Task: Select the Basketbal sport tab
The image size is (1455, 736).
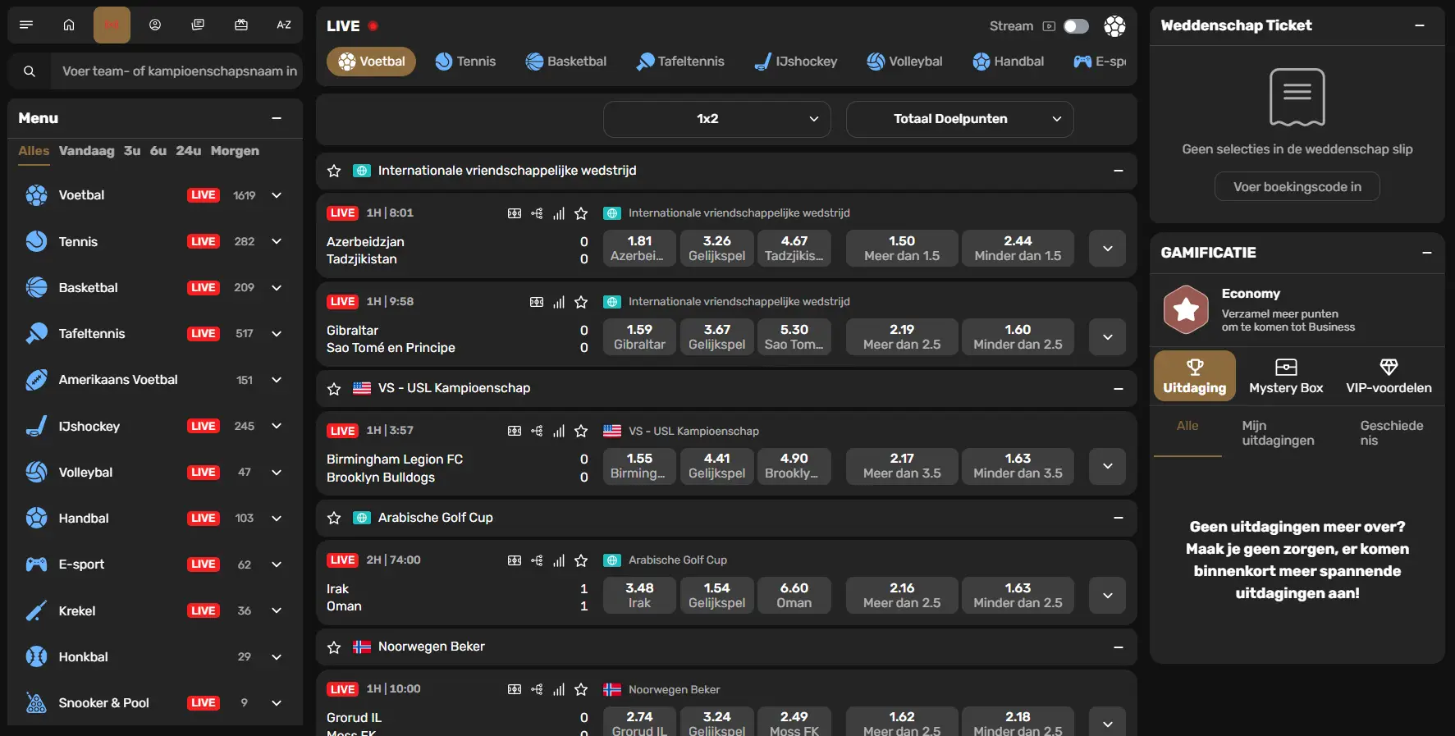Action: (x=566, y=62)
